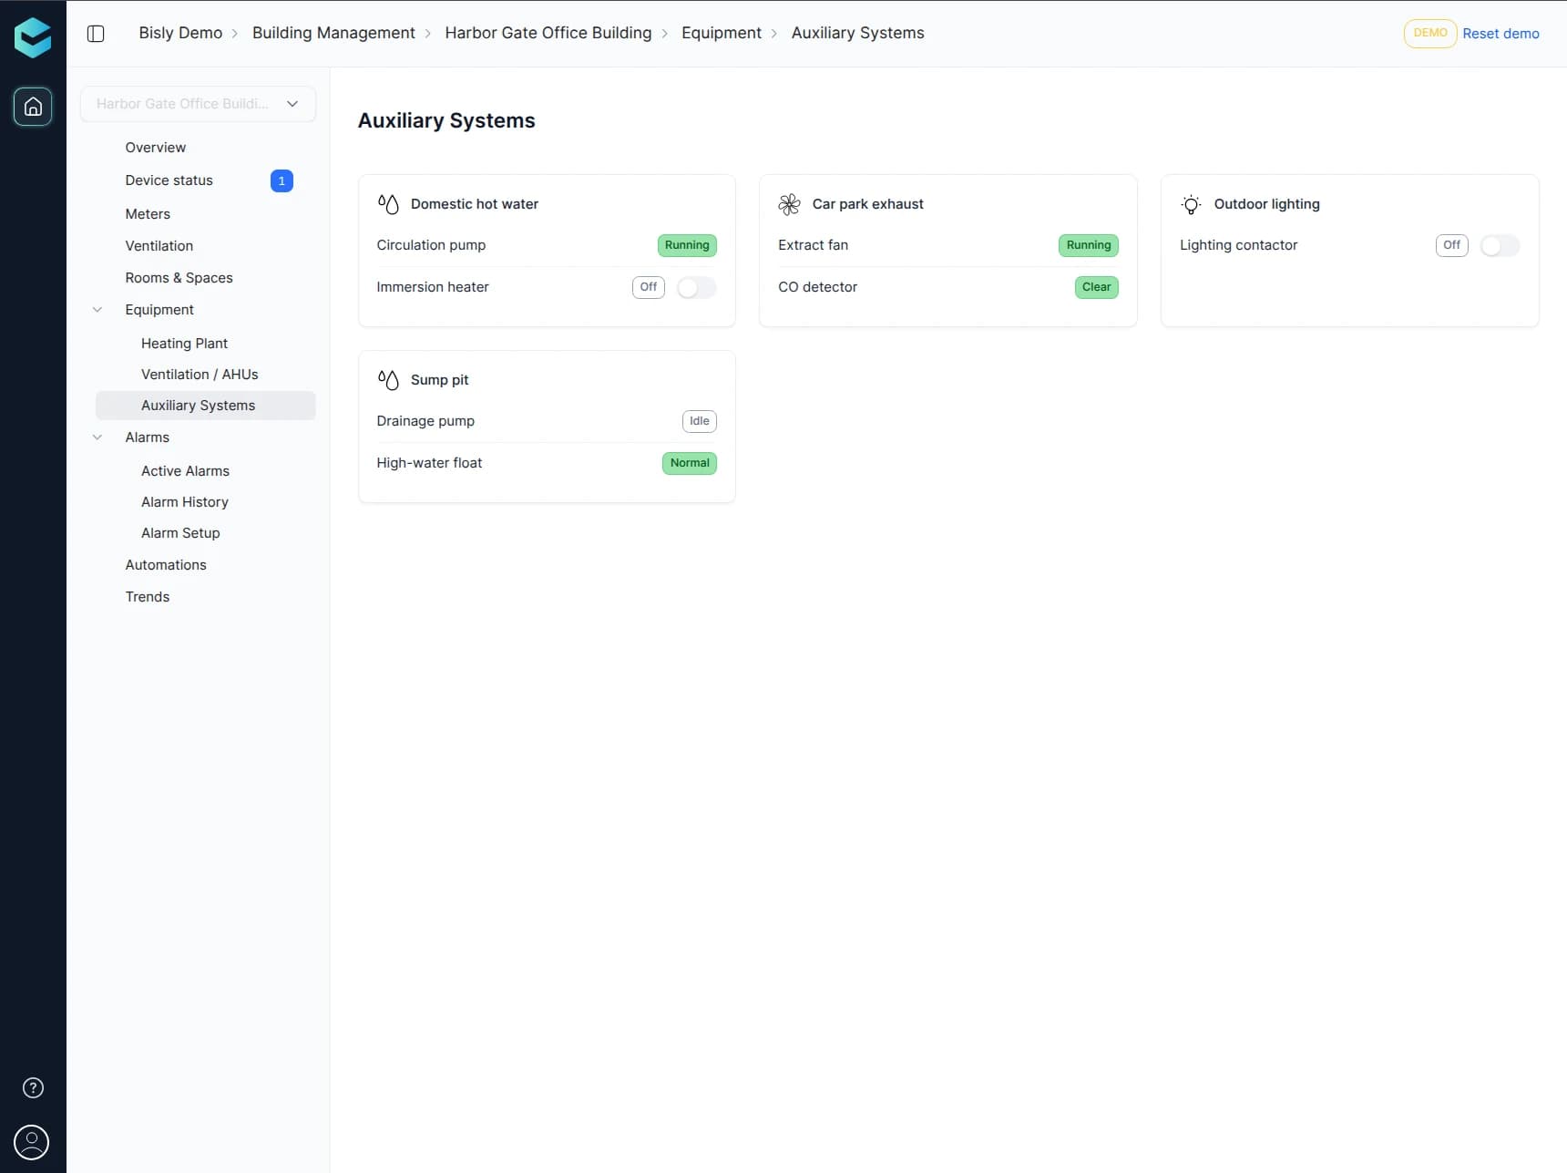
Task: Click the Outdoor lighting bulb icon
Action: click(x=1191, y=204)
